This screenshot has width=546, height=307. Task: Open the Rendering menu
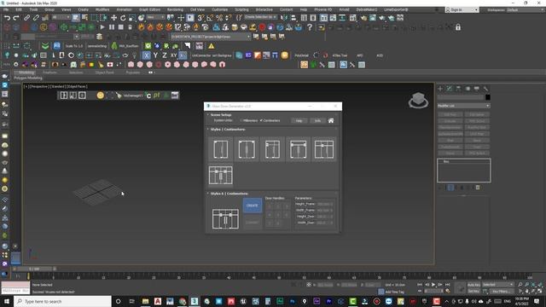point(175,9)
